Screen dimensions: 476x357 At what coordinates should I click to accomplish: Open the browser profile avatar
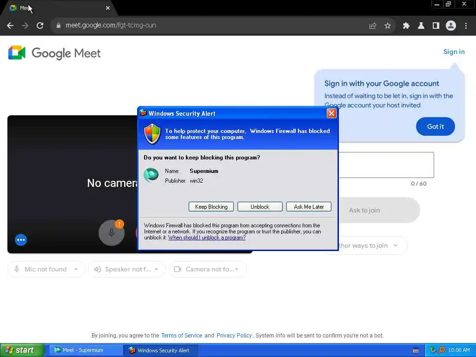pyautogui.click(x=451, y=26)
